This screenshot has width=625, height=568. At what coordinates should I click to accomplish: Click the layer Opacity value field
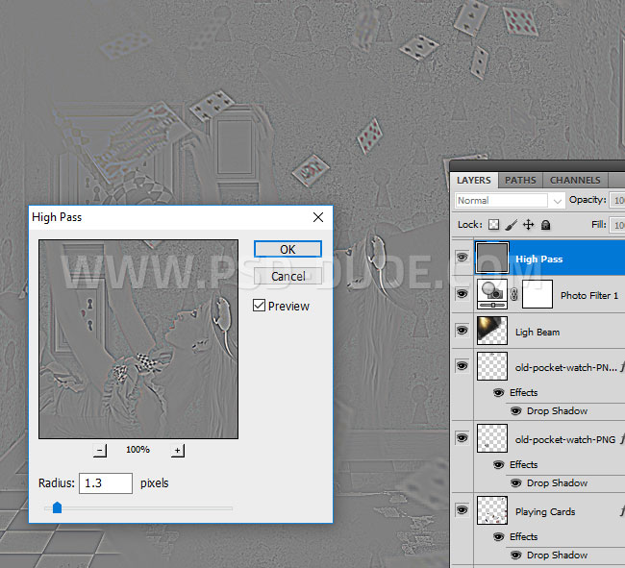[618, 200]
